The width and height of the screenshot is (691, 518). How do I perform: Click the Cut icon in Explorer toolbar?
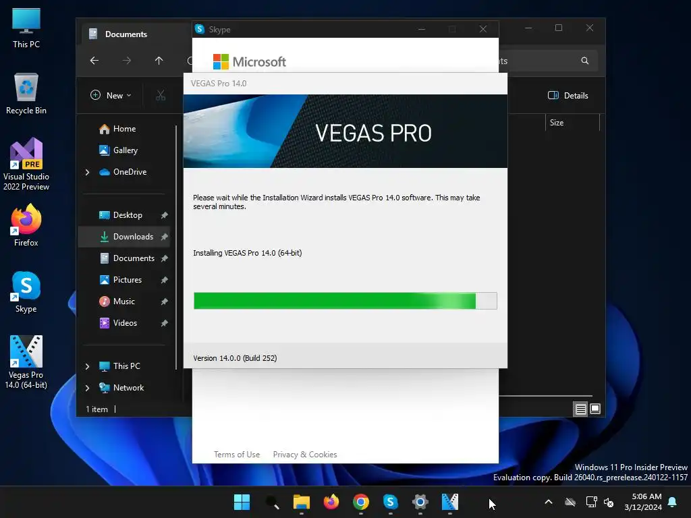pos(161,95)
